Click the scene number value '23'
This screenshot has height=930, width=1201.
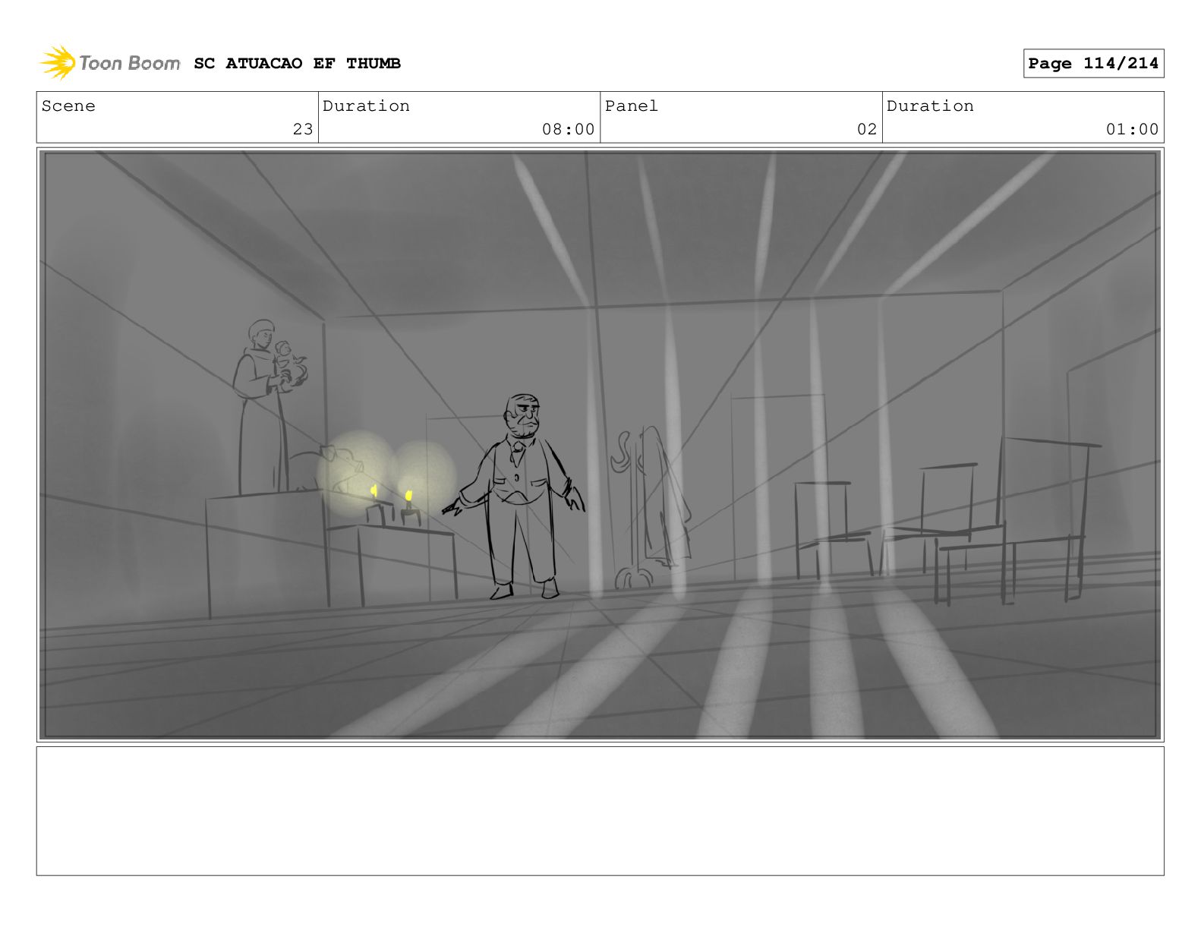click(303, 130)
